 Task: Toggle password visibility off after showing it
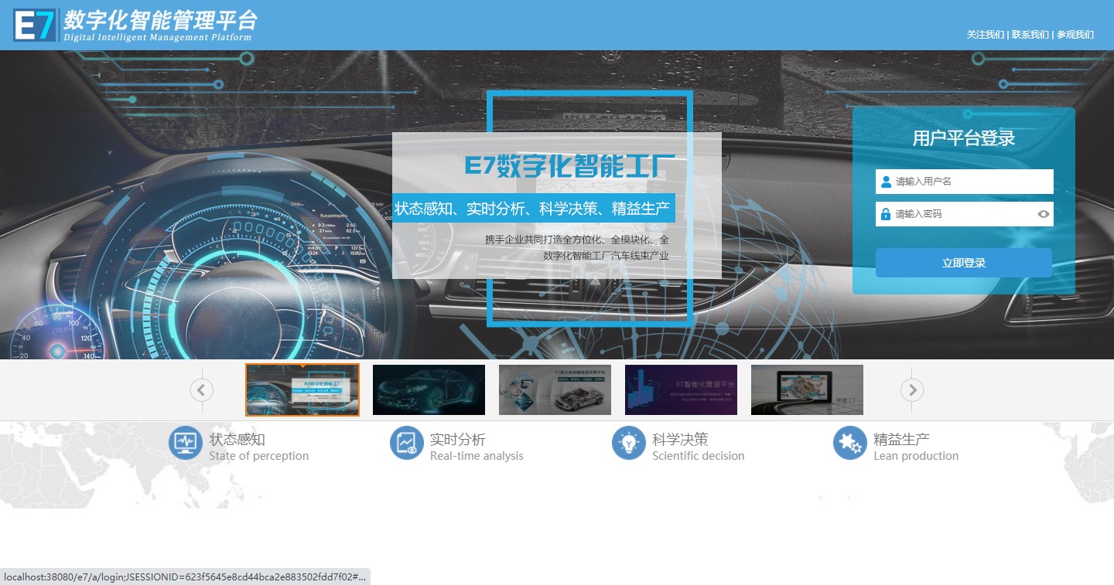point(1044,213)
